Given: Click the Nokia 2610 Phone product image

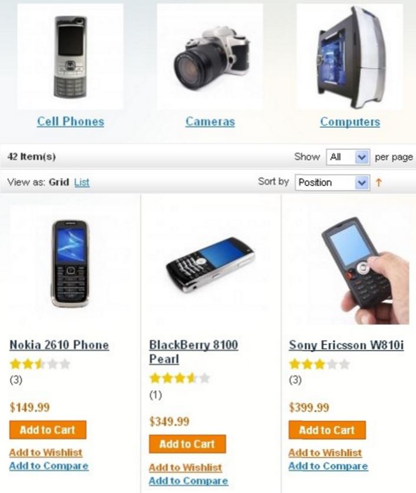Looking at the screenshot, I should click(70, 263).
